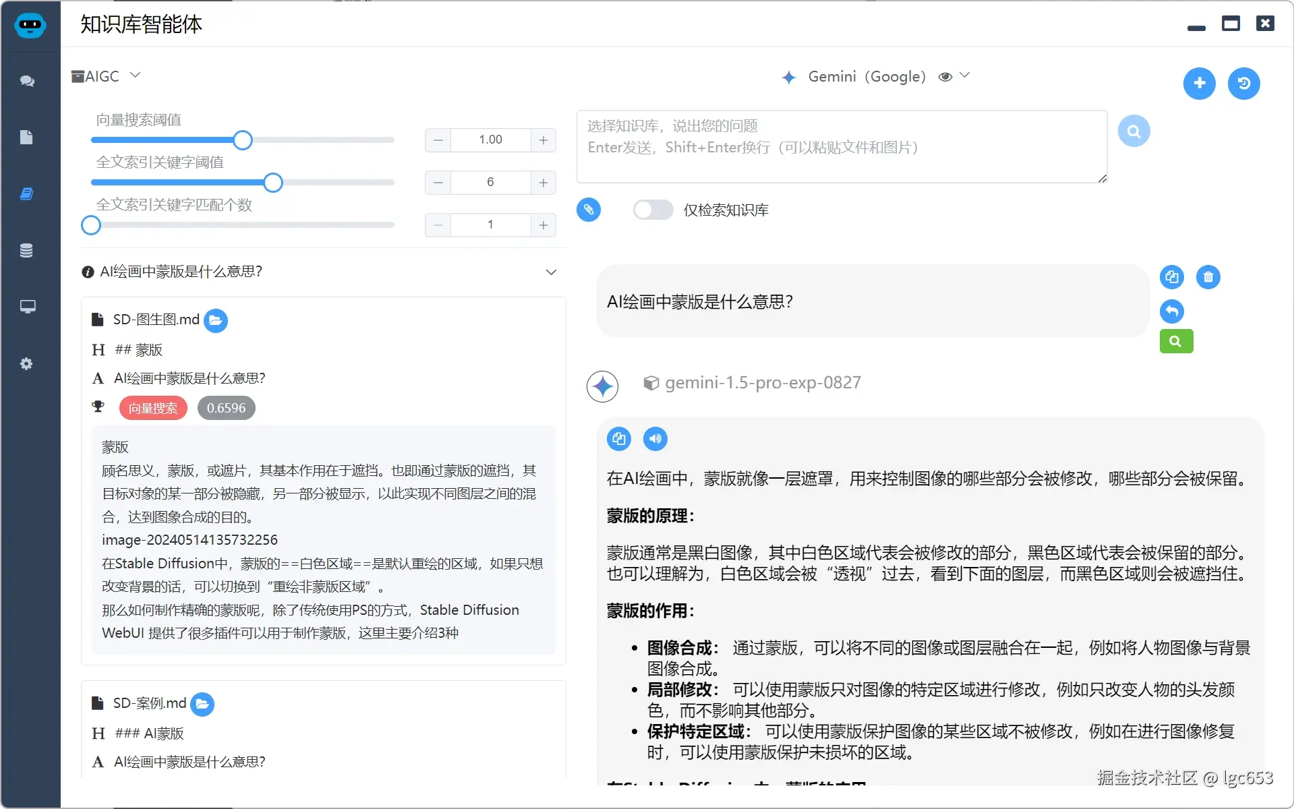Open the Gemini model selector dropdown
Image resolution: width=1294 pixels, height=809 pixels.
(x=966, y=76)
